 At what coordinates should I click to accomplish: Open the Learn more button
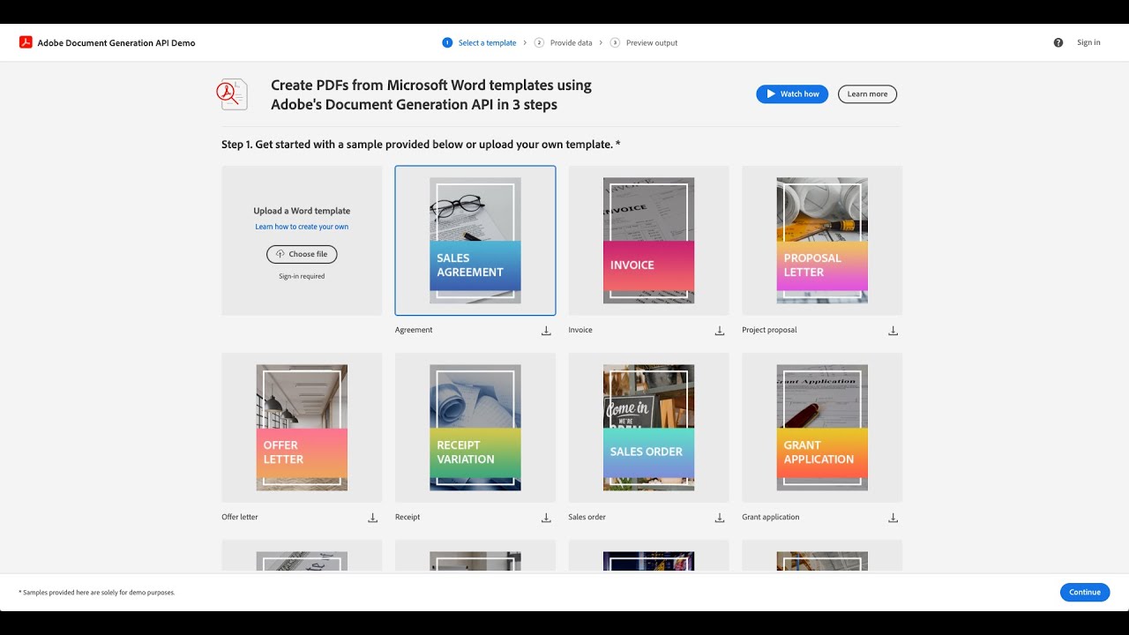tap(867, 94)
